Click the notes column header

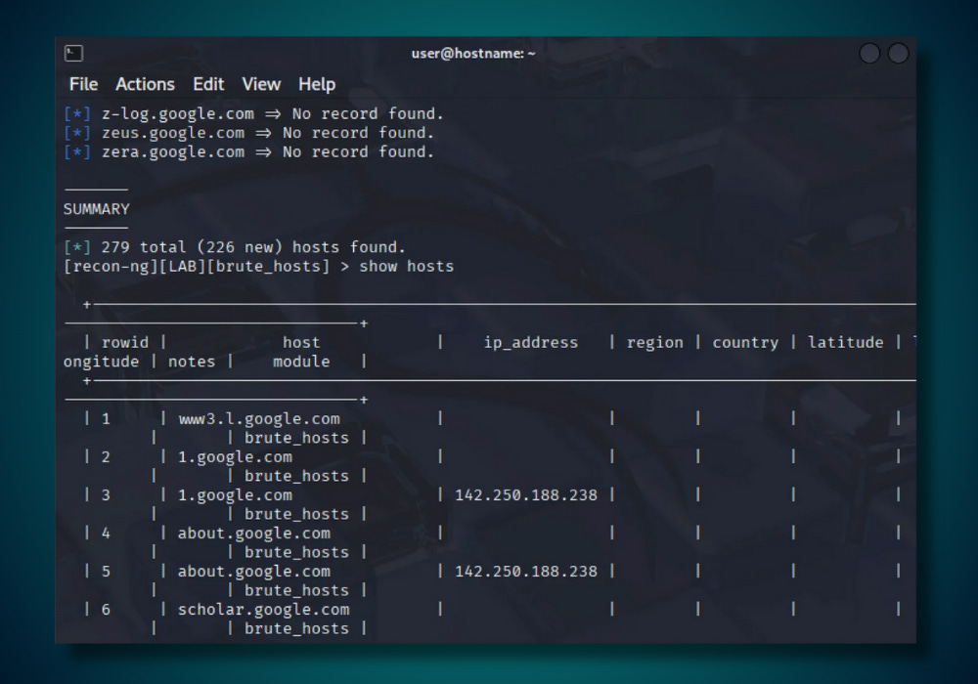coord(192,362)
